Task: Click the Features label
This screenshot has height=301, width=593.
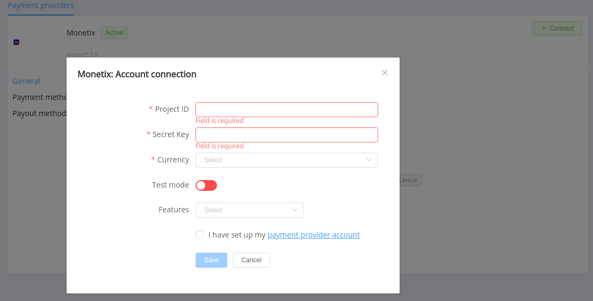Action: pos(173,210)
